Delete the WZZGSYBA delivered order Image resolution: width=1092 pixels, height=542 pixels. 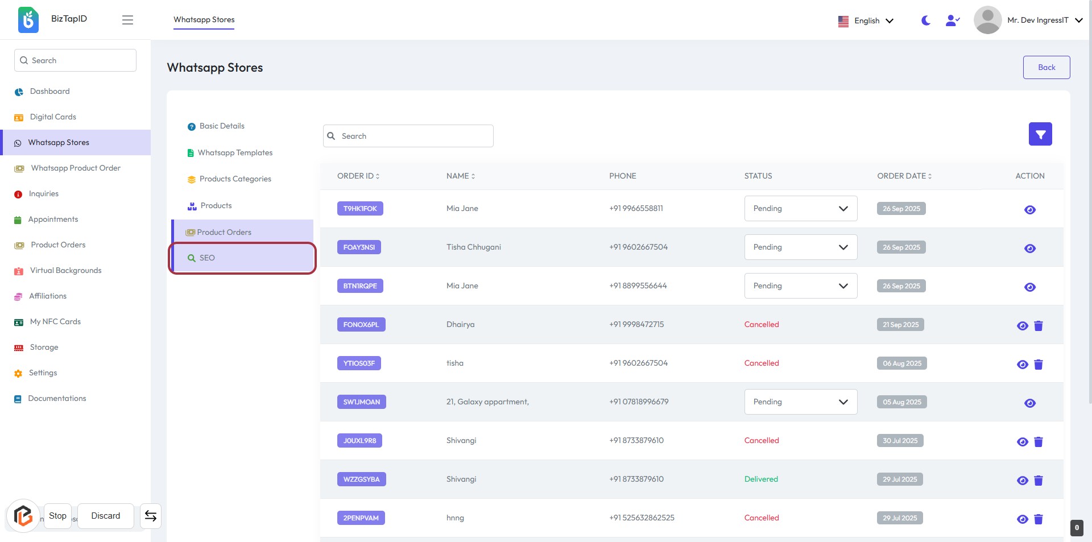[1038, 480]
